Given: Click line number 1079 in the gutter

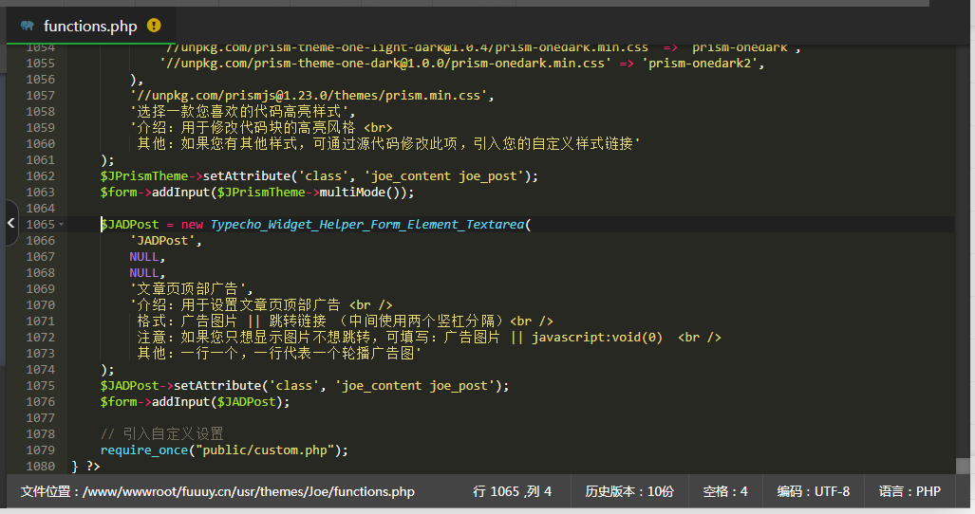Looking at the screenshot, I should [39, 450].
